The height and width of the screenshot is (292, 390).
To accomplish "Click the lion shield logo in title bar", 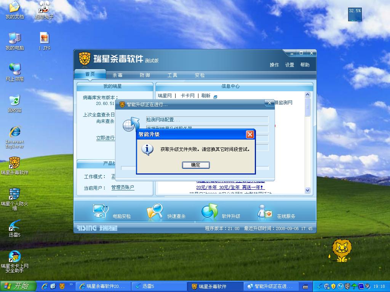I will tap(85, 59).
